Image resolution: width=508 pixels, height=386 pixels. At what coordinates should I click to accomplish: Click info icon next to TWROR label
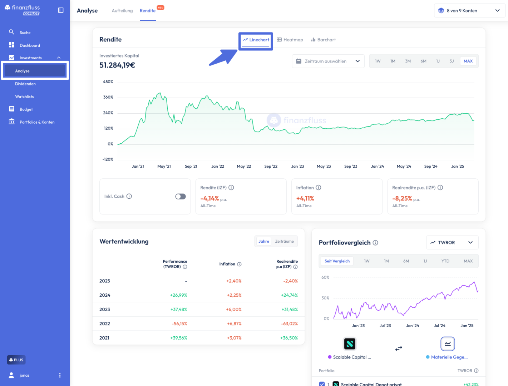click(x=476, y=371)
